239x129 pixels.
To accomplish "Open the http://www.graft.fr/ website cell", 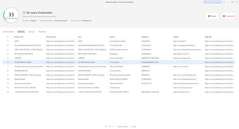I will 179,41.
